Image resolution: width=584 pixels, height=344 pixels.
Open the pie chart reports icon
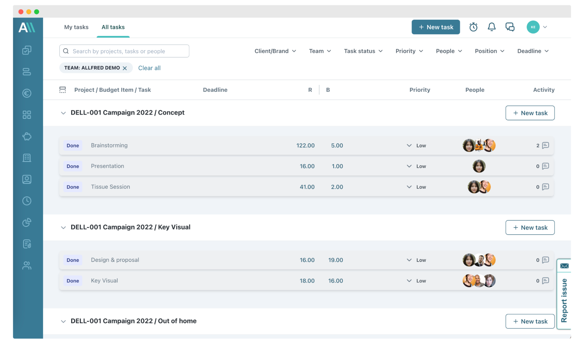[x=27, y=223]
